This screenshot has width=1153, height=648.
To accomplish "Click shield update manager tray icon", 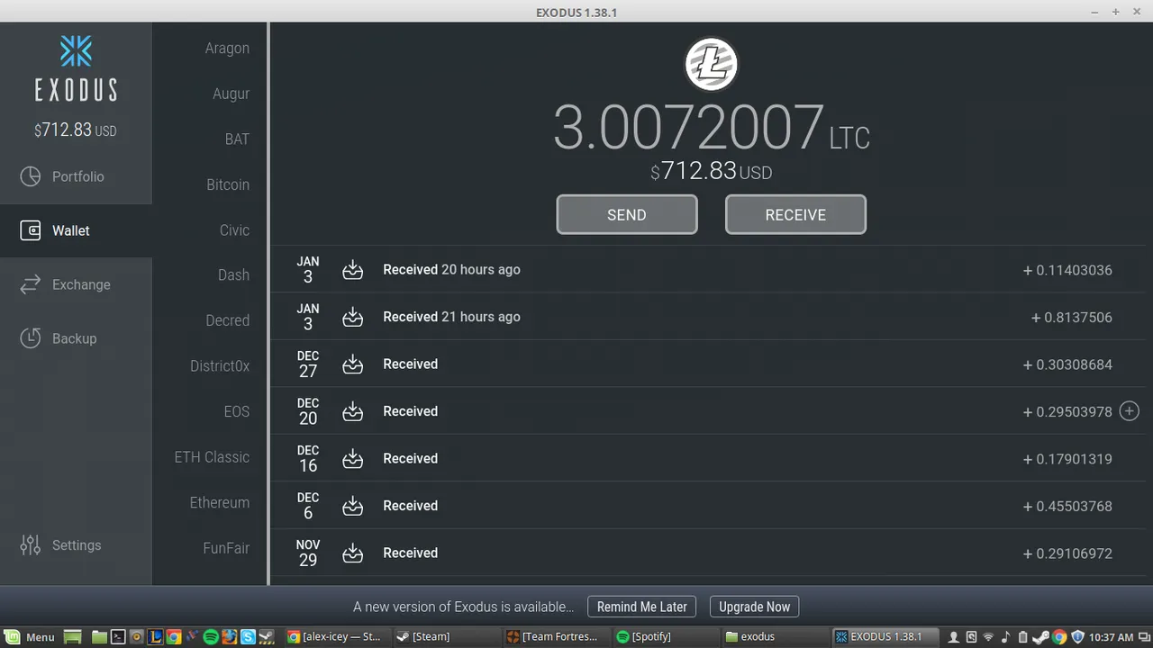I will tap(1077, 637).
